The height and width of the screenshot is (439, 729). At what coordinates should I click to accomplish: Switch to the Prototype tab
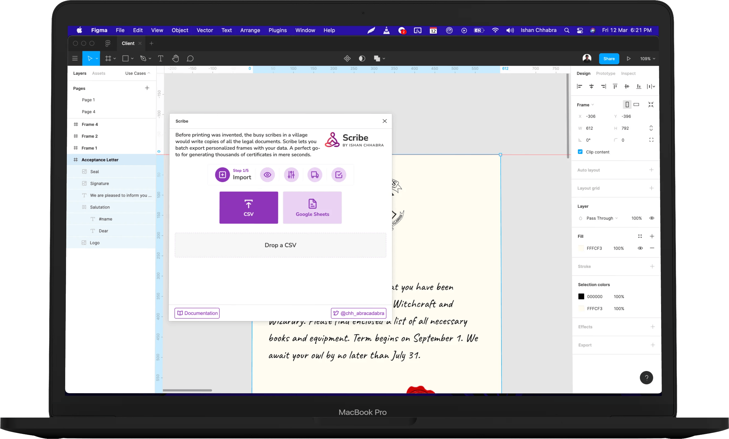605,73
